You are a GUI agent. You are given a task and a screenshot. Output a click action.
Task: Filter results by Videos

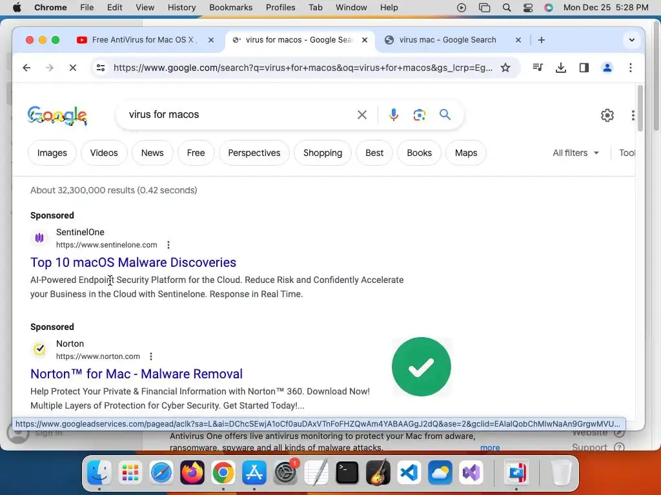[104, 153]
